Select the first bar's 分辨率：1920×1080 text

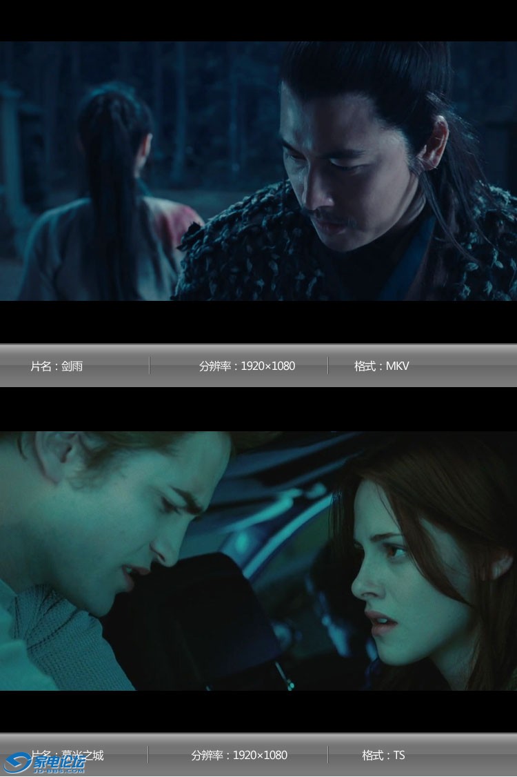point(247,366)
